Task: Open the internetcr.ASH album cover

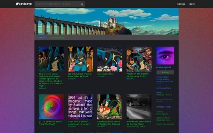Action: pyautogui.click(x=110, y=59)
